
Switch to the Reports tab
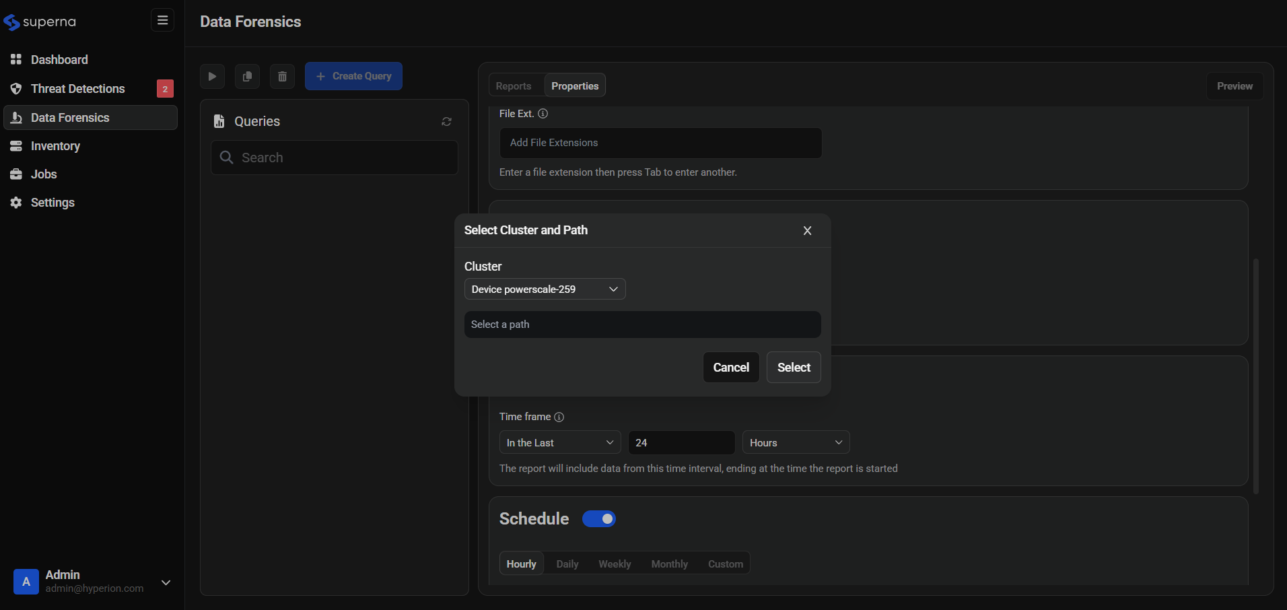click(514, 86)
